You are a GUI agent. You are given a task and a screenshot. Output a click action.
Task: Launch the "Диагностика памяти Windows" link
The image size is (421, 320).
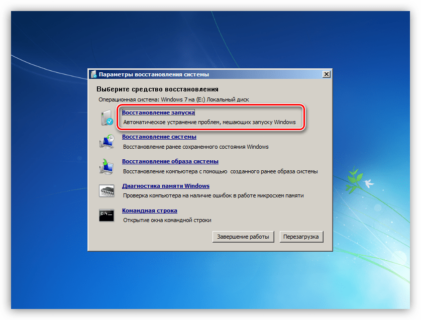coord(165,186)
